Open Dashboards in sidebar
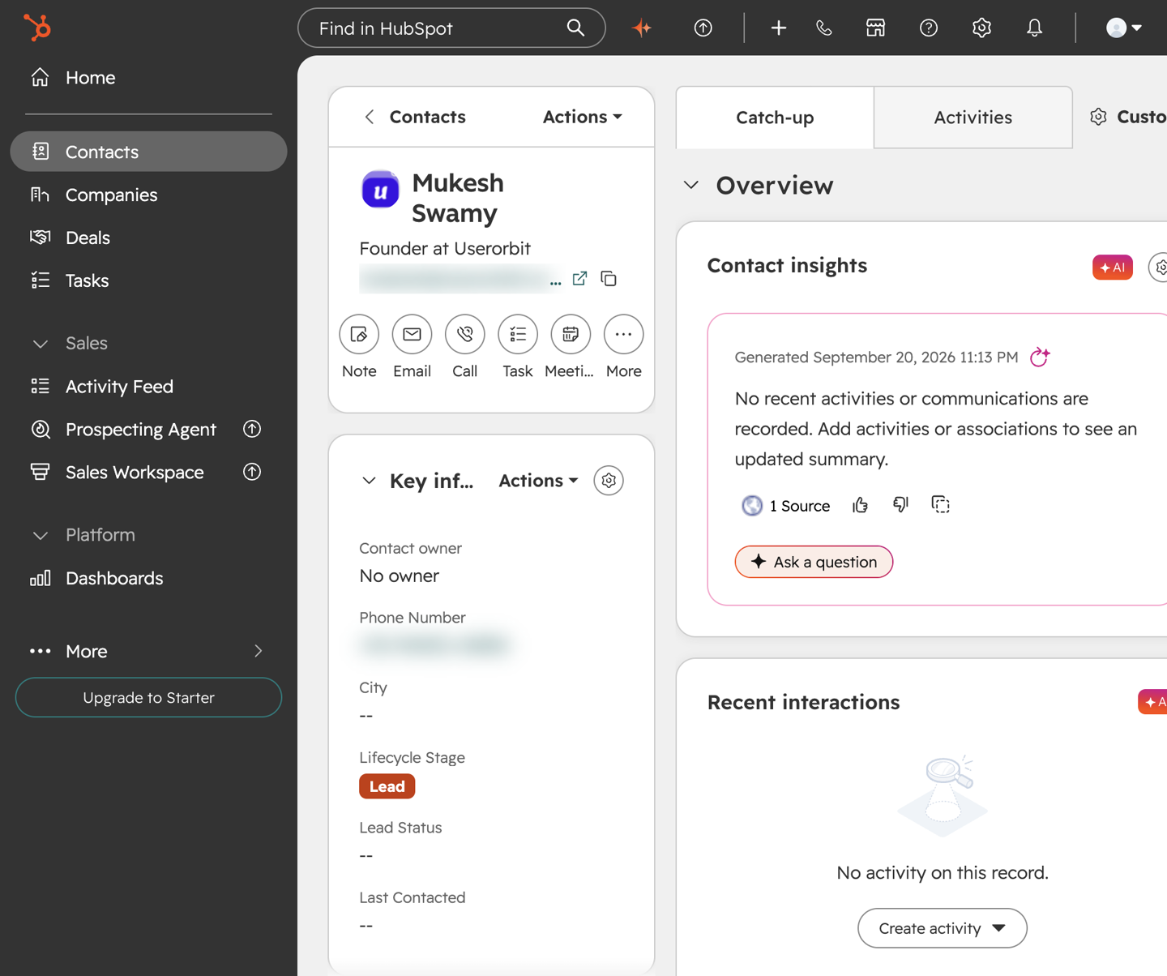This screenshot has height=976, width=1167. point(148,578)
